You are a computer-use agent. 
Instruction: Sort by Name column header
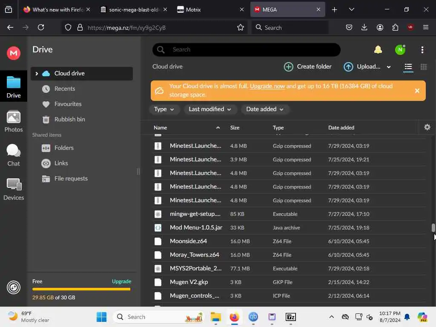click(x=160, y=128)
